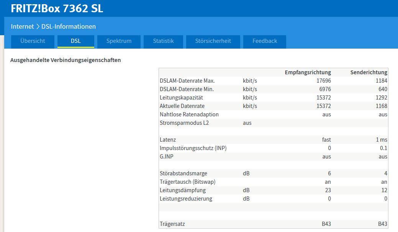Open the Übersicht tab
398x232 pixels.
coord(33,42)
